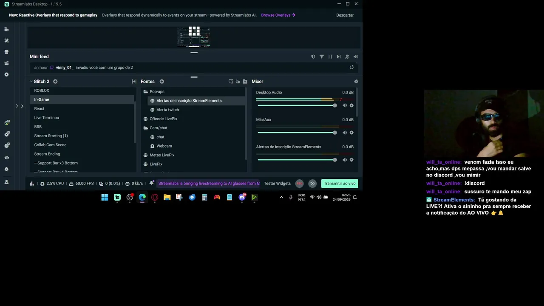Add a new scene with plus icon

point(55,82)
